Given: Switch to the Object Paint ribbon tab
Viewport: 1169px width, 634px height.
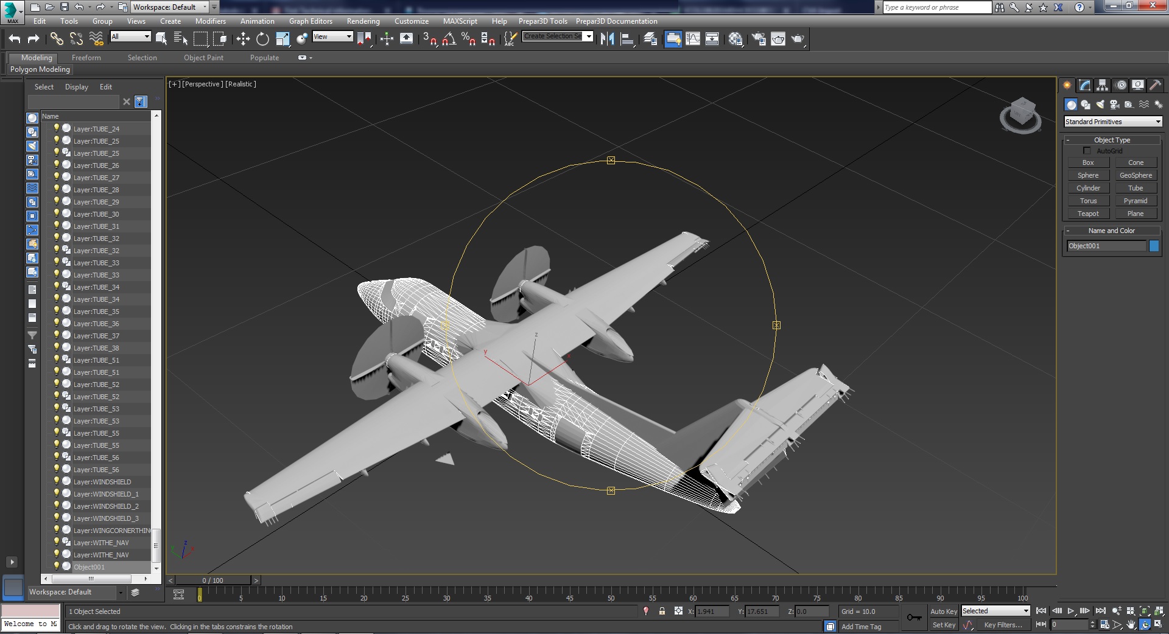Looking at the screenshot, I should [203, 58].
